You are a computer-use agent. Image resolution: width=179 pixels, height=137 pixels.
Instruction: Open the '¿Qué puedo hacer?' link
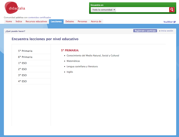(15, 31)
